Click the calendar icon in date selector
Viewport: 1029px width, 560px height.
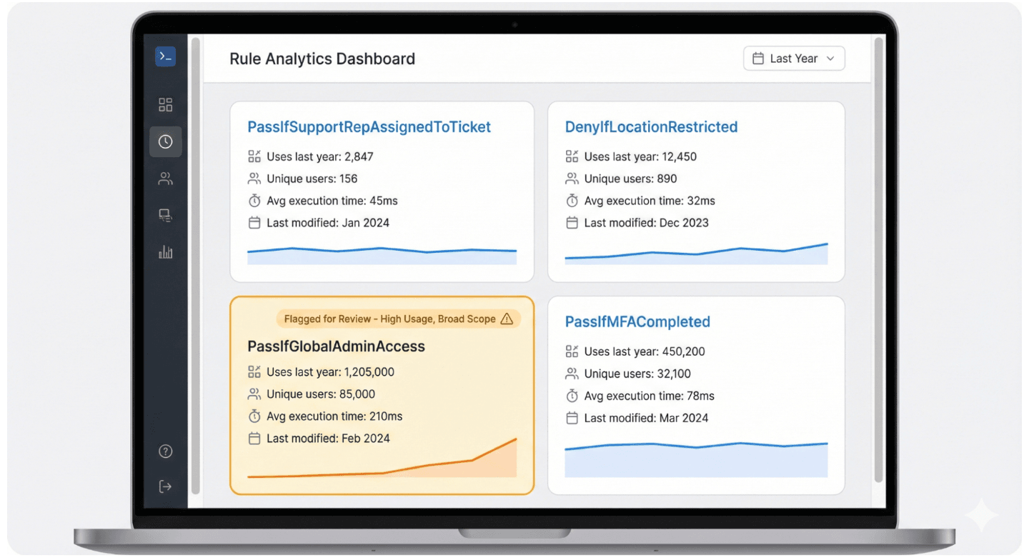click(x=759, y=59)
